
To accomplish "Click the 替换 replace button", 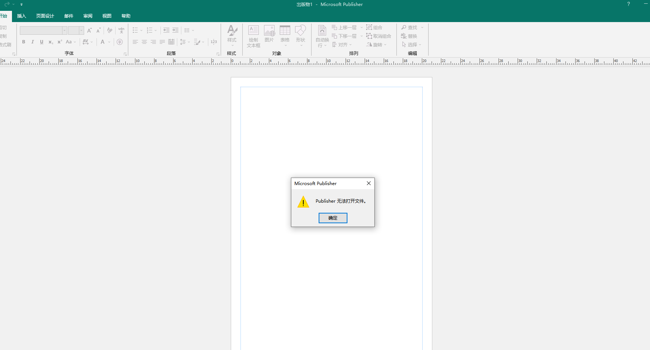I will pos(409,36).
